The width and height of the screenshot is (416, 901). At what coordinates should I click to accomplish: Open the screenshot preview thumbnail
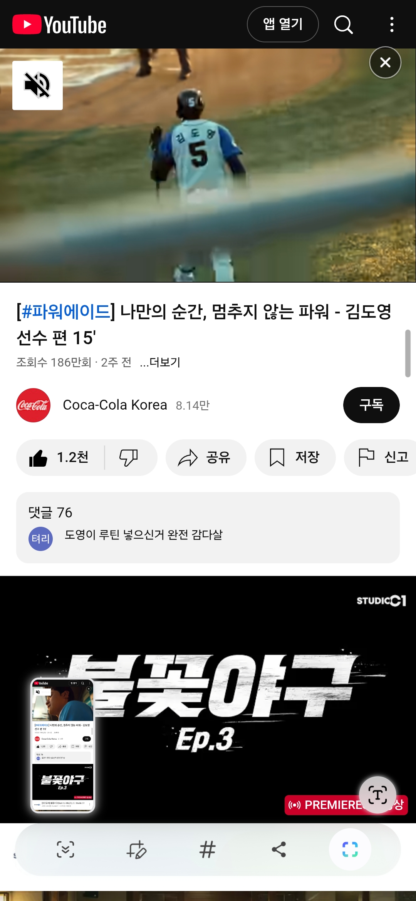tap(63, 746)
